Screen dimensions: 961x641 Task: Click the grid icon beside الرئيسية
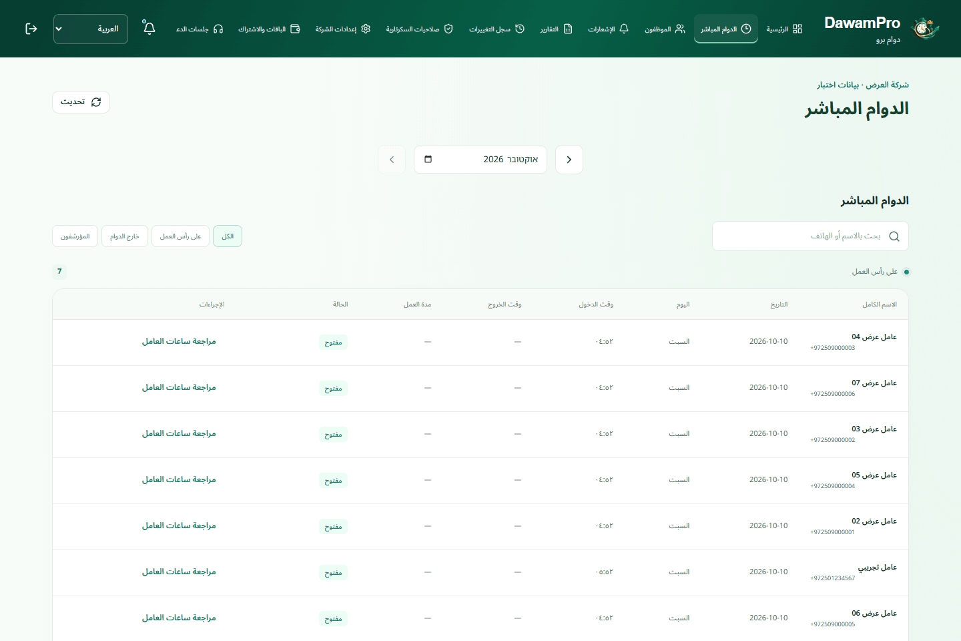coord(797,29)
